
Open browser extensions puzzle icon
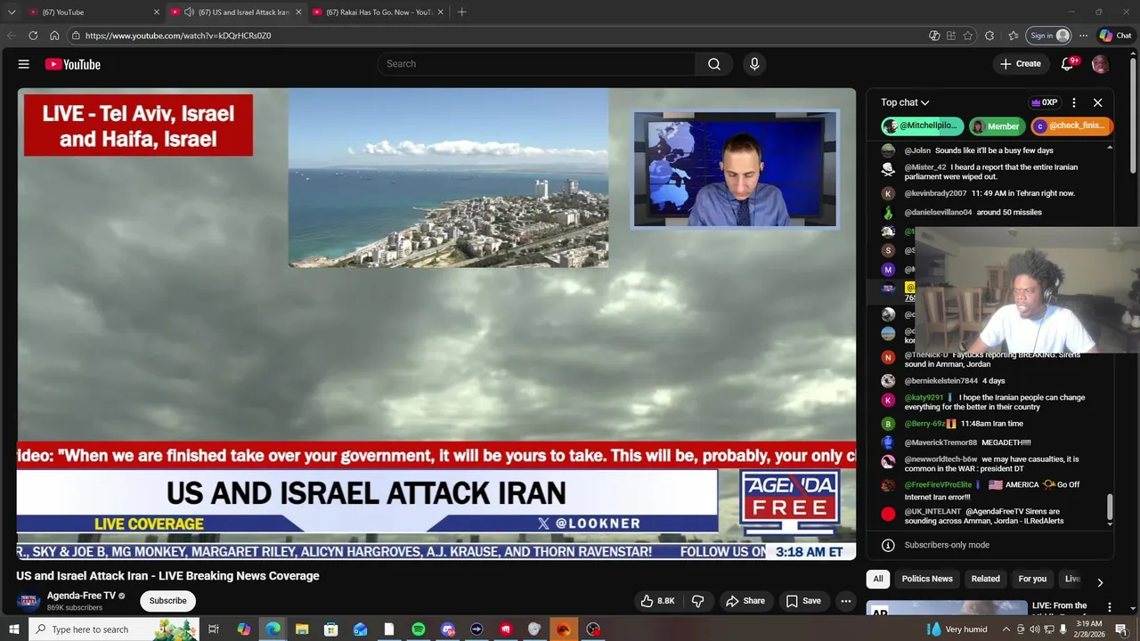989,36
